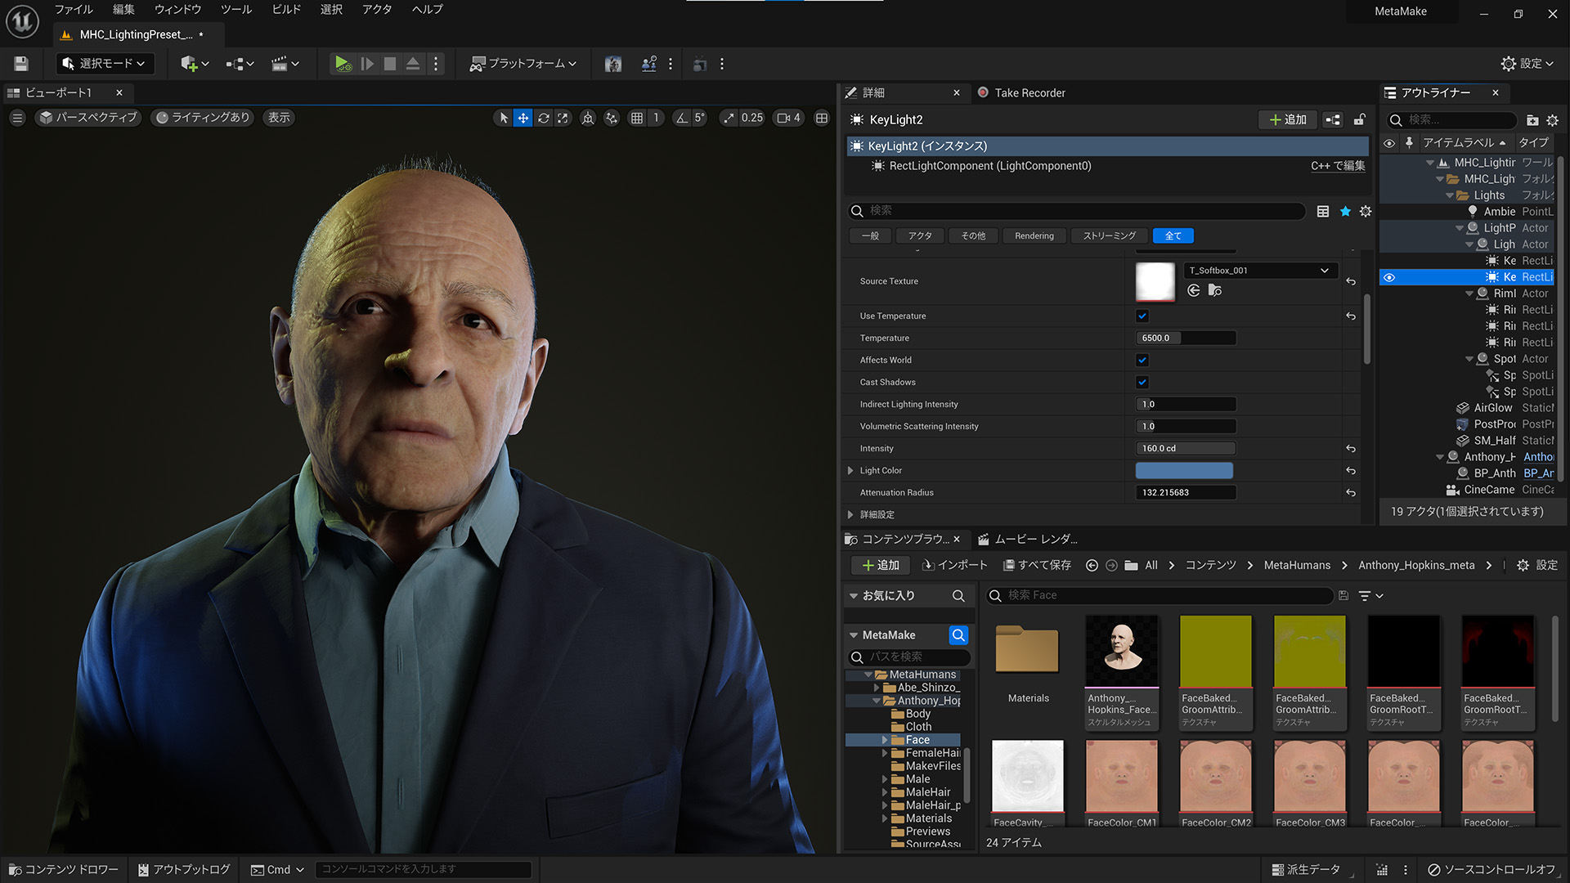This screenshot has height=883, width=1570.
Task: Click the Save current level icon
Action: tap(21, 64)
